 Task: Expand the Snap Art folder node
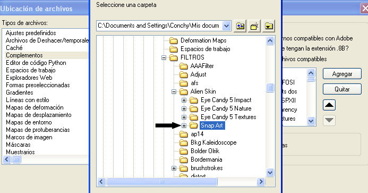(184, 126)
